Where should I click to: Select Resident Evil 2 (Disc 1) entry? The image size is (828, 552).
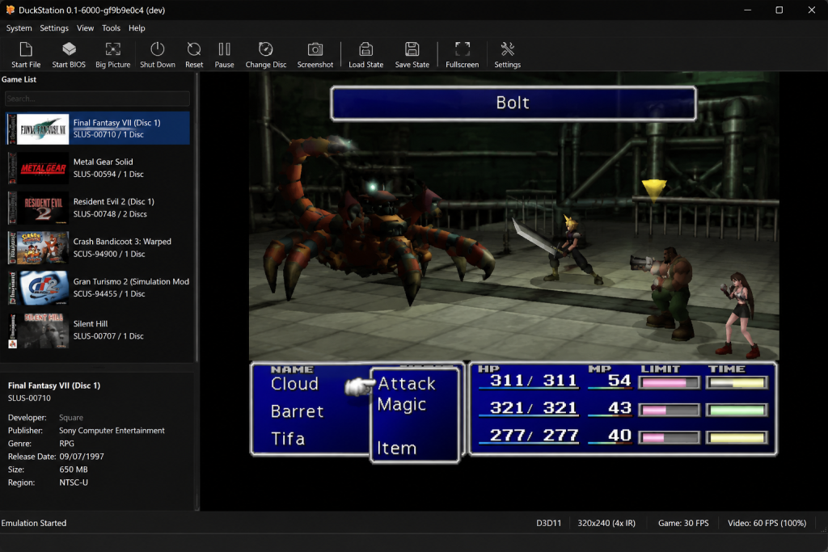coord(98,208)
